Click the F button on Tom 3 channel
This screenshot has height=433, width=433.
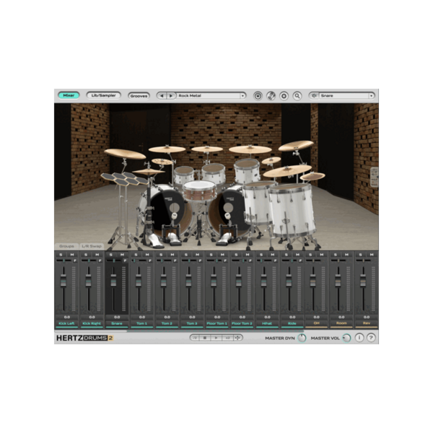200,261
